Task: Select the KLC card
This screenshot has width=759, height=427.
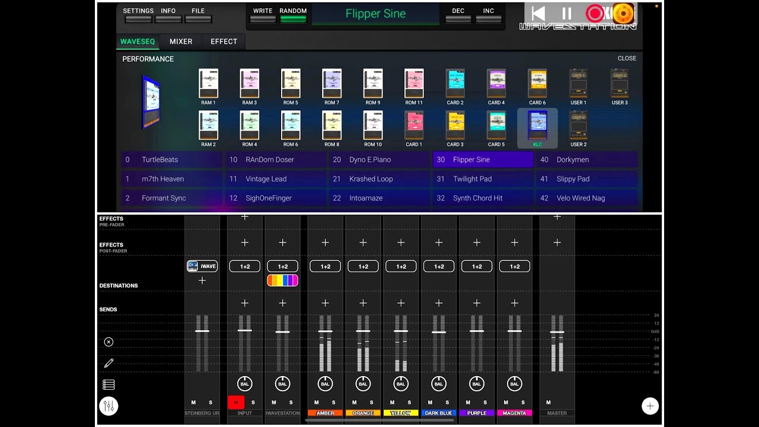Action: (537, 128)
